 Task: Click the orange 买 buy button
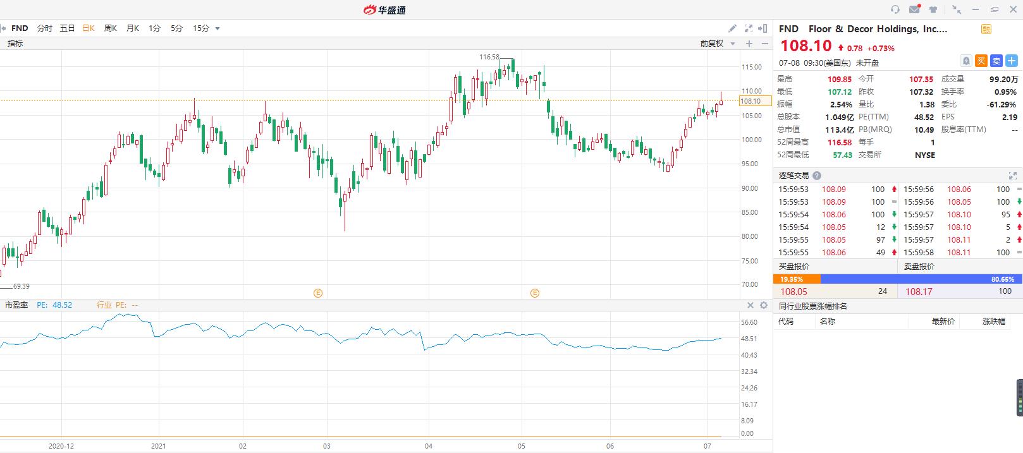tap(981, 61)
